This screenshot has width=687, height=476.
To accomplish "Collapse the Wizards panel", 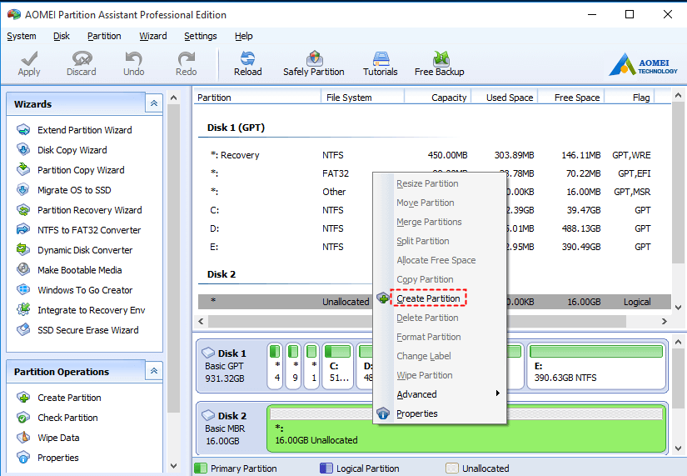I will [x=154, y=103].
